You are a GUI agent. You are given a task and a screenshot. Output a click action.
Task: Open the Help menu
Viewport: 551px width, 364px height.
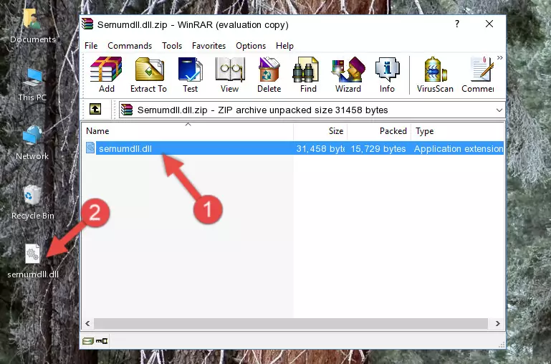click(x=284, y=46)
